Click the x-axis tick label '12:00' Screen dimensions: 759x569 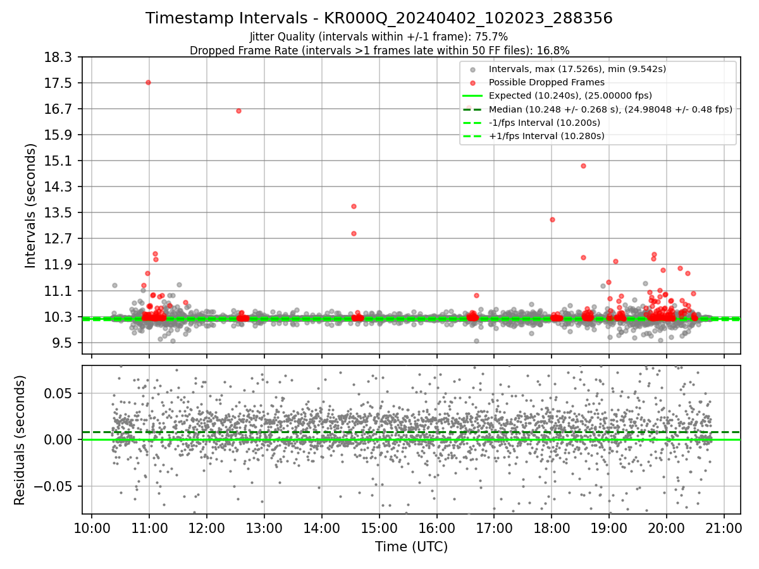coord(207,528)
